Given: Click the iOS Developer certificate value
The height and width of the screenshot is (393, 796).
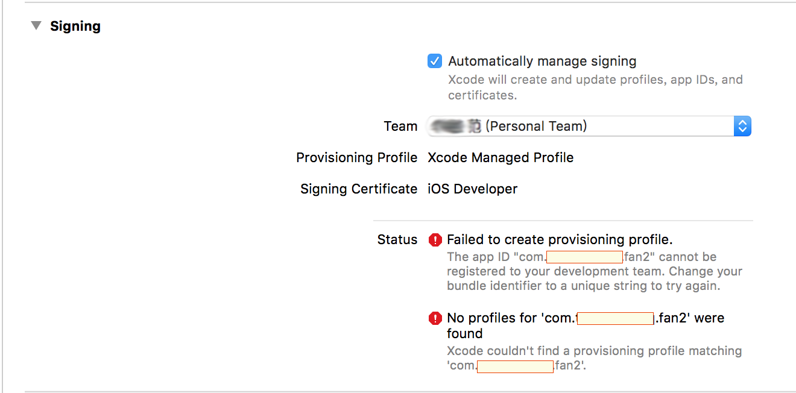Looking at the screenshot, I should [472, 189].
